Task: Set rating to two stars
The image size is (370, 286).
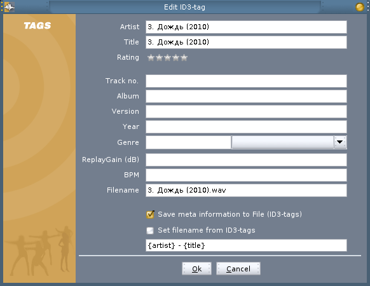Action: [x=160, y=58]
